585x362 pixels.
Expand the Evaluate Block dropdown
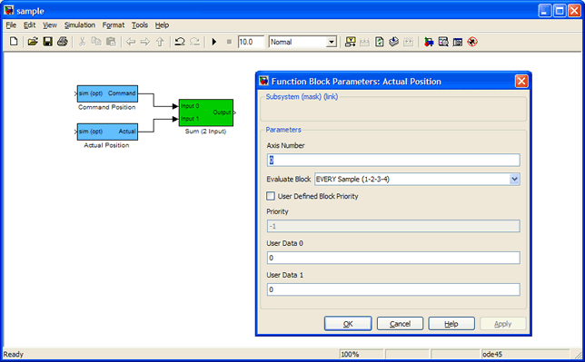[x=514, y=179]
